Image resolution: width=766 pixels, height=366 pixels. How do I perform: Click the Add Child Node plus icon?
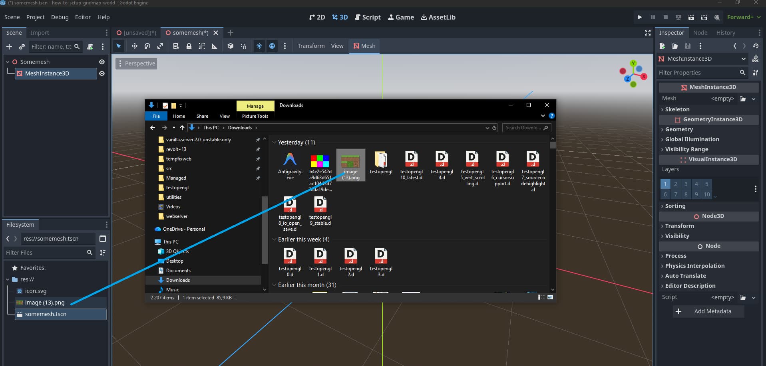(x=9, y=47)
